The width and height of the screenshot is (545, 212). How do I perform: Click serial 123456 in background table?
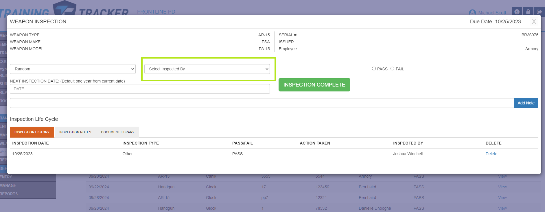coord(322,187)
